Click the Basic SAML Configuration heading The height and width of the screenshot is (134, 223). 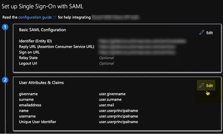pos(42,30)
